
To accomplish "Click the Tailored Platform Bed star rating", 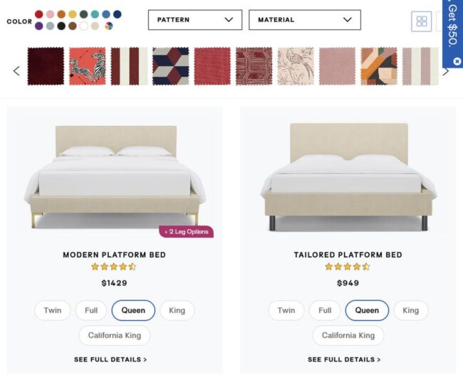I will (348, 267).
